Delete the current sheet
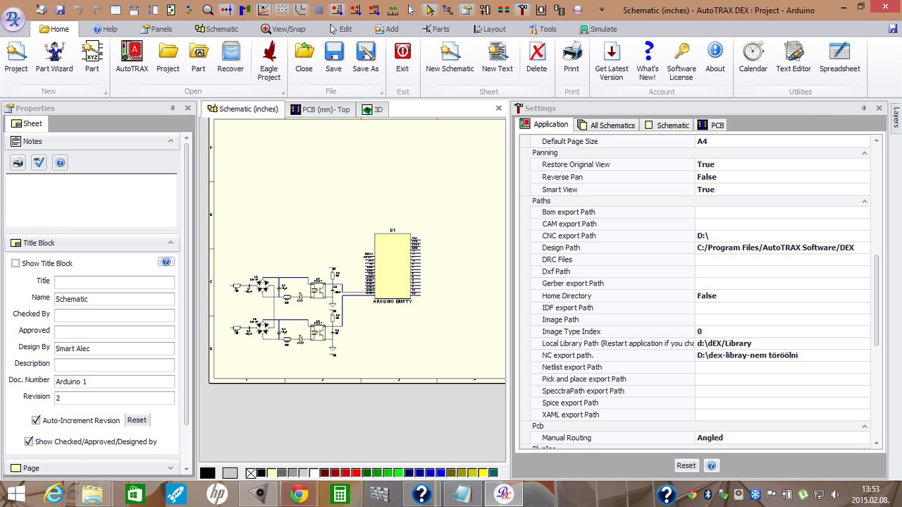Image resolution: width=902 pixels, height=507 pixels. click(x=536, y=57)
